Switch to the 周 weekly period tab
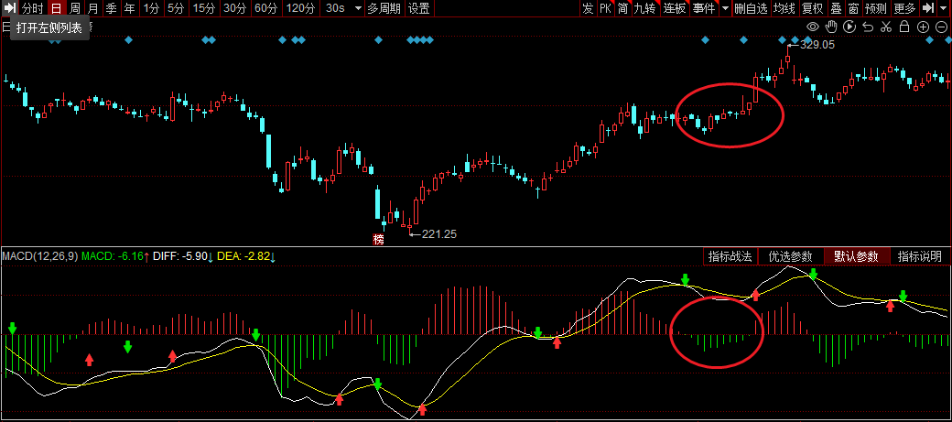 74,8
